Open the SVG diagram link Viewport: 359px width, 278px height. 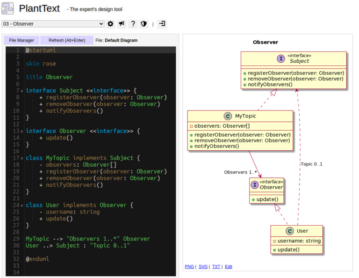(x=203, y=267)
